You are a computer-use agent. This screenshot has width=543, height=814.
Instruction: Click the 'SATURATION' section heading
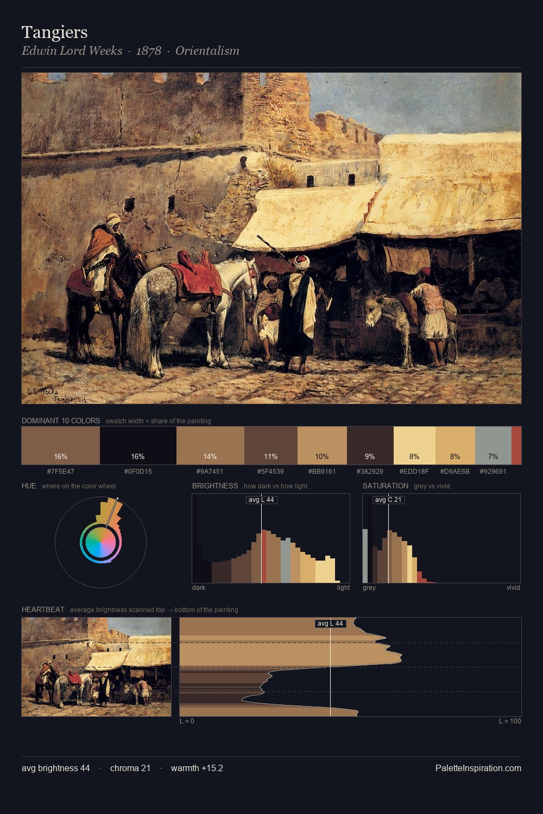pos(386,486)
